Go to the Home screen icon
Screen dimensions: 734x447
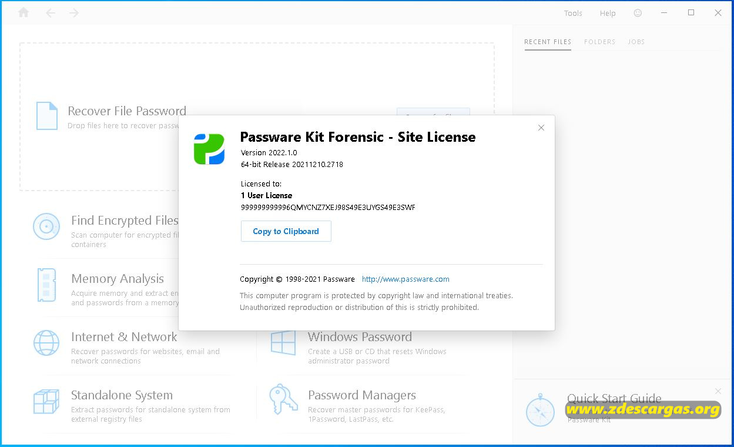tap(24, 12)
